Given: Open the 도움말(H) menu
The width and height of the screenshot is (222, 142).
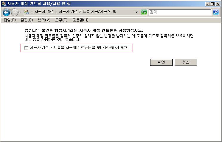Looking at the screenshot, I should (80, 20).
